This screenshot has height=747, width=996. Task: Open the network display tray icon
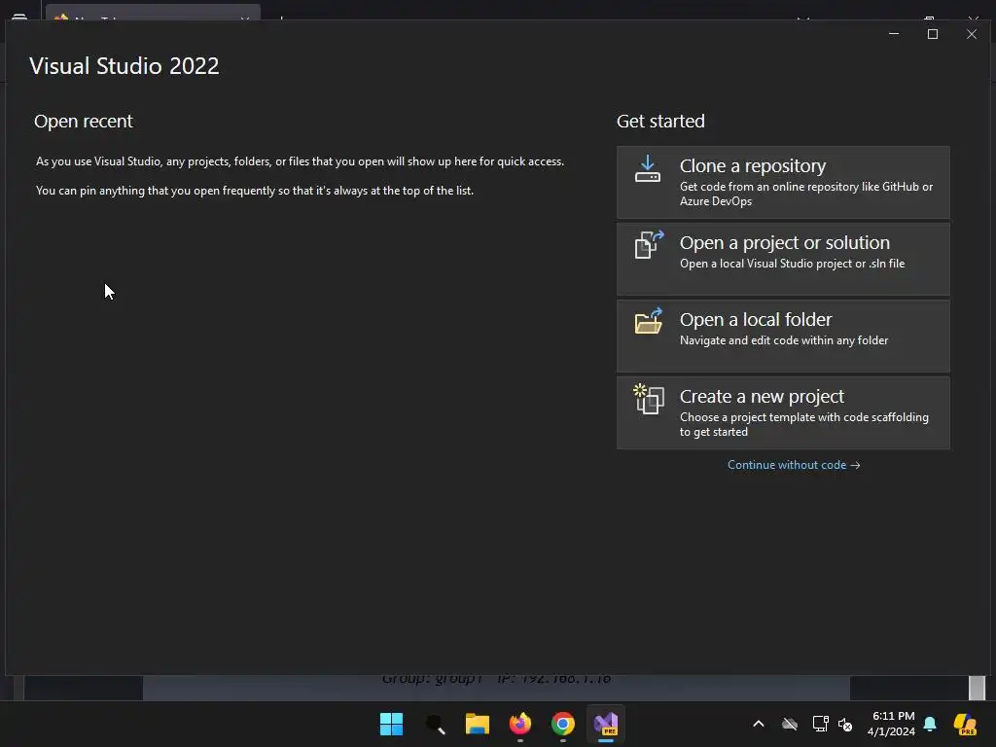click(820, 724)
